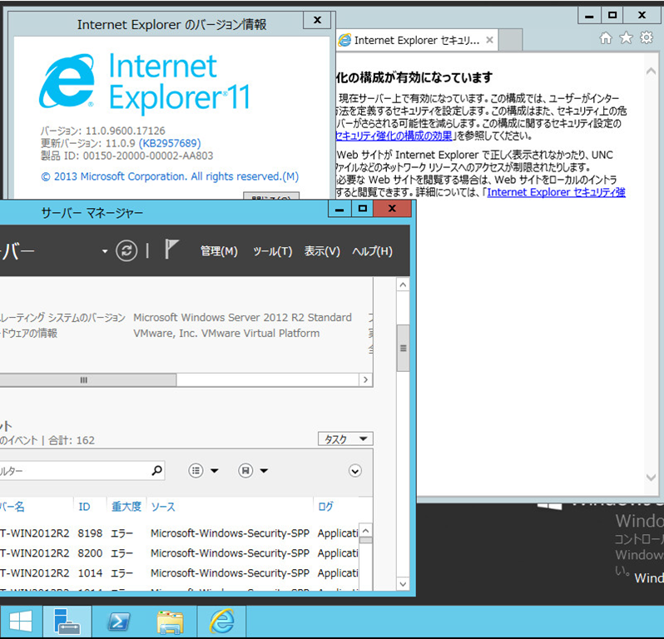Open a new tab in Internet Explorer
Viewport: 664px width, 639px height.
point(511,40)
